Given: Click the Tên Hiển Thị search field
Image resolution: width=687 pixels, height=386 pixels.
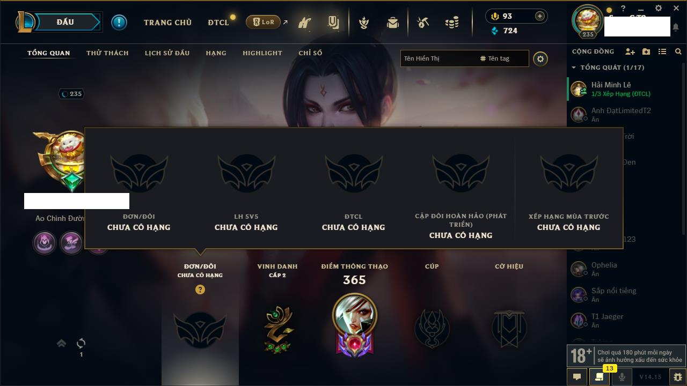Looking at the screenshot, I should [x=439, y=58].
